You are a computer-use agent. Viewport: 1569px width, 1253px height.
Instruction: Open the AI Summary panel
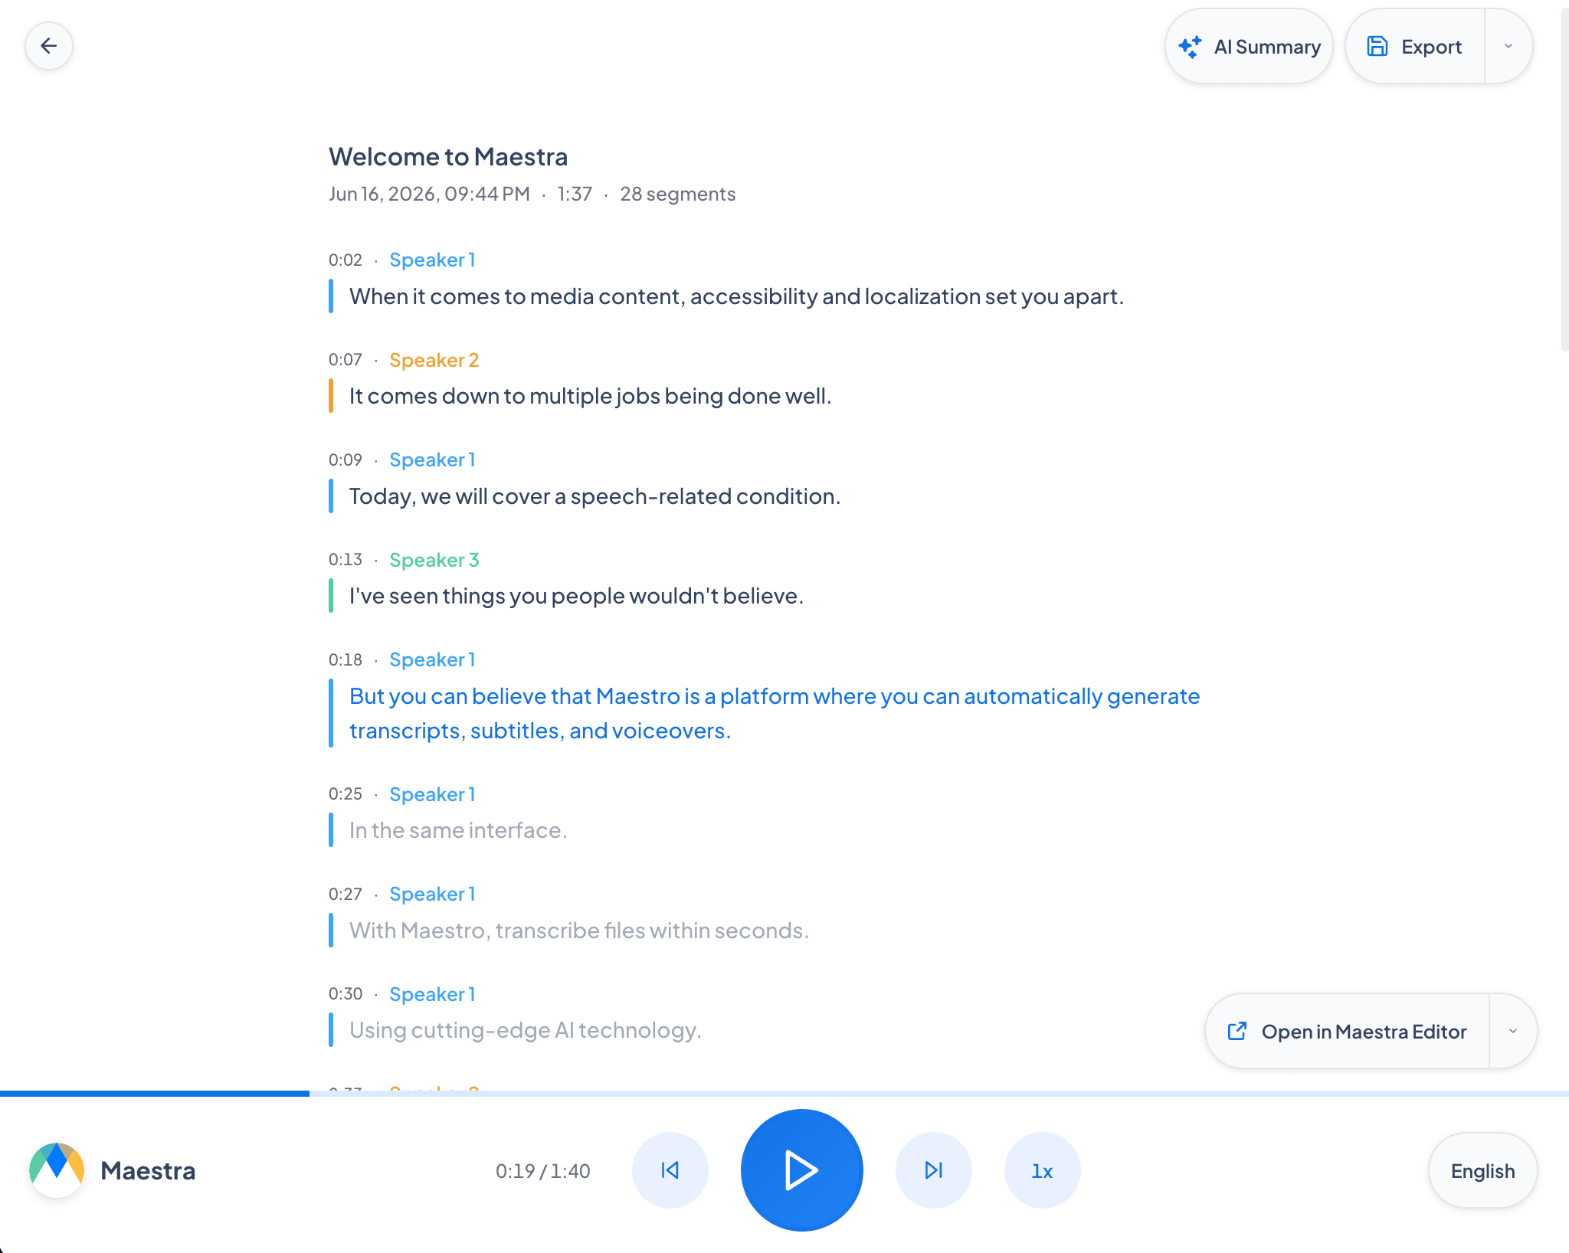(1249, 47)
